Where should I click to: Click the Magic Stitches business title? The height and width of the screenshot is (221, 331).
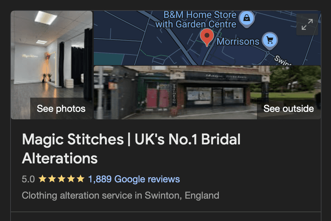[131, 148]
